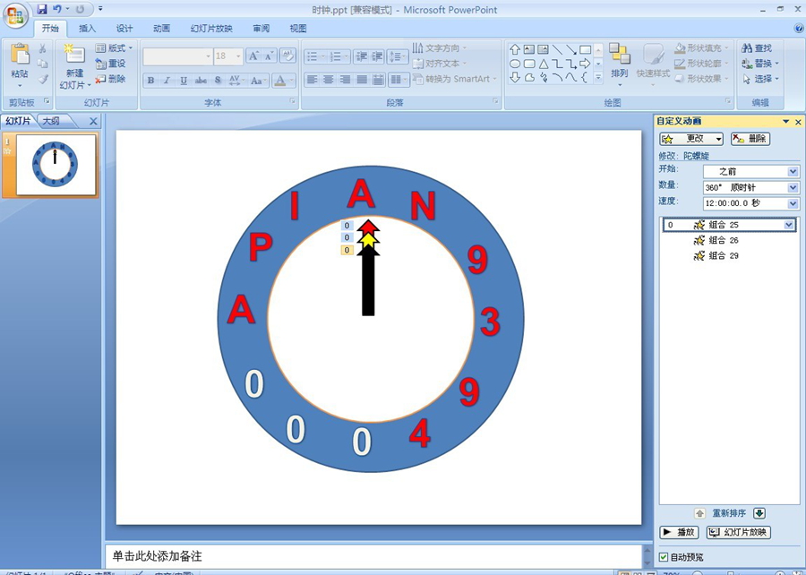Screen dimensions: 806x575
Task: Switch to the 插入 Insert ribbon tab
Action: pyautogui.click(x=87, y=29)
